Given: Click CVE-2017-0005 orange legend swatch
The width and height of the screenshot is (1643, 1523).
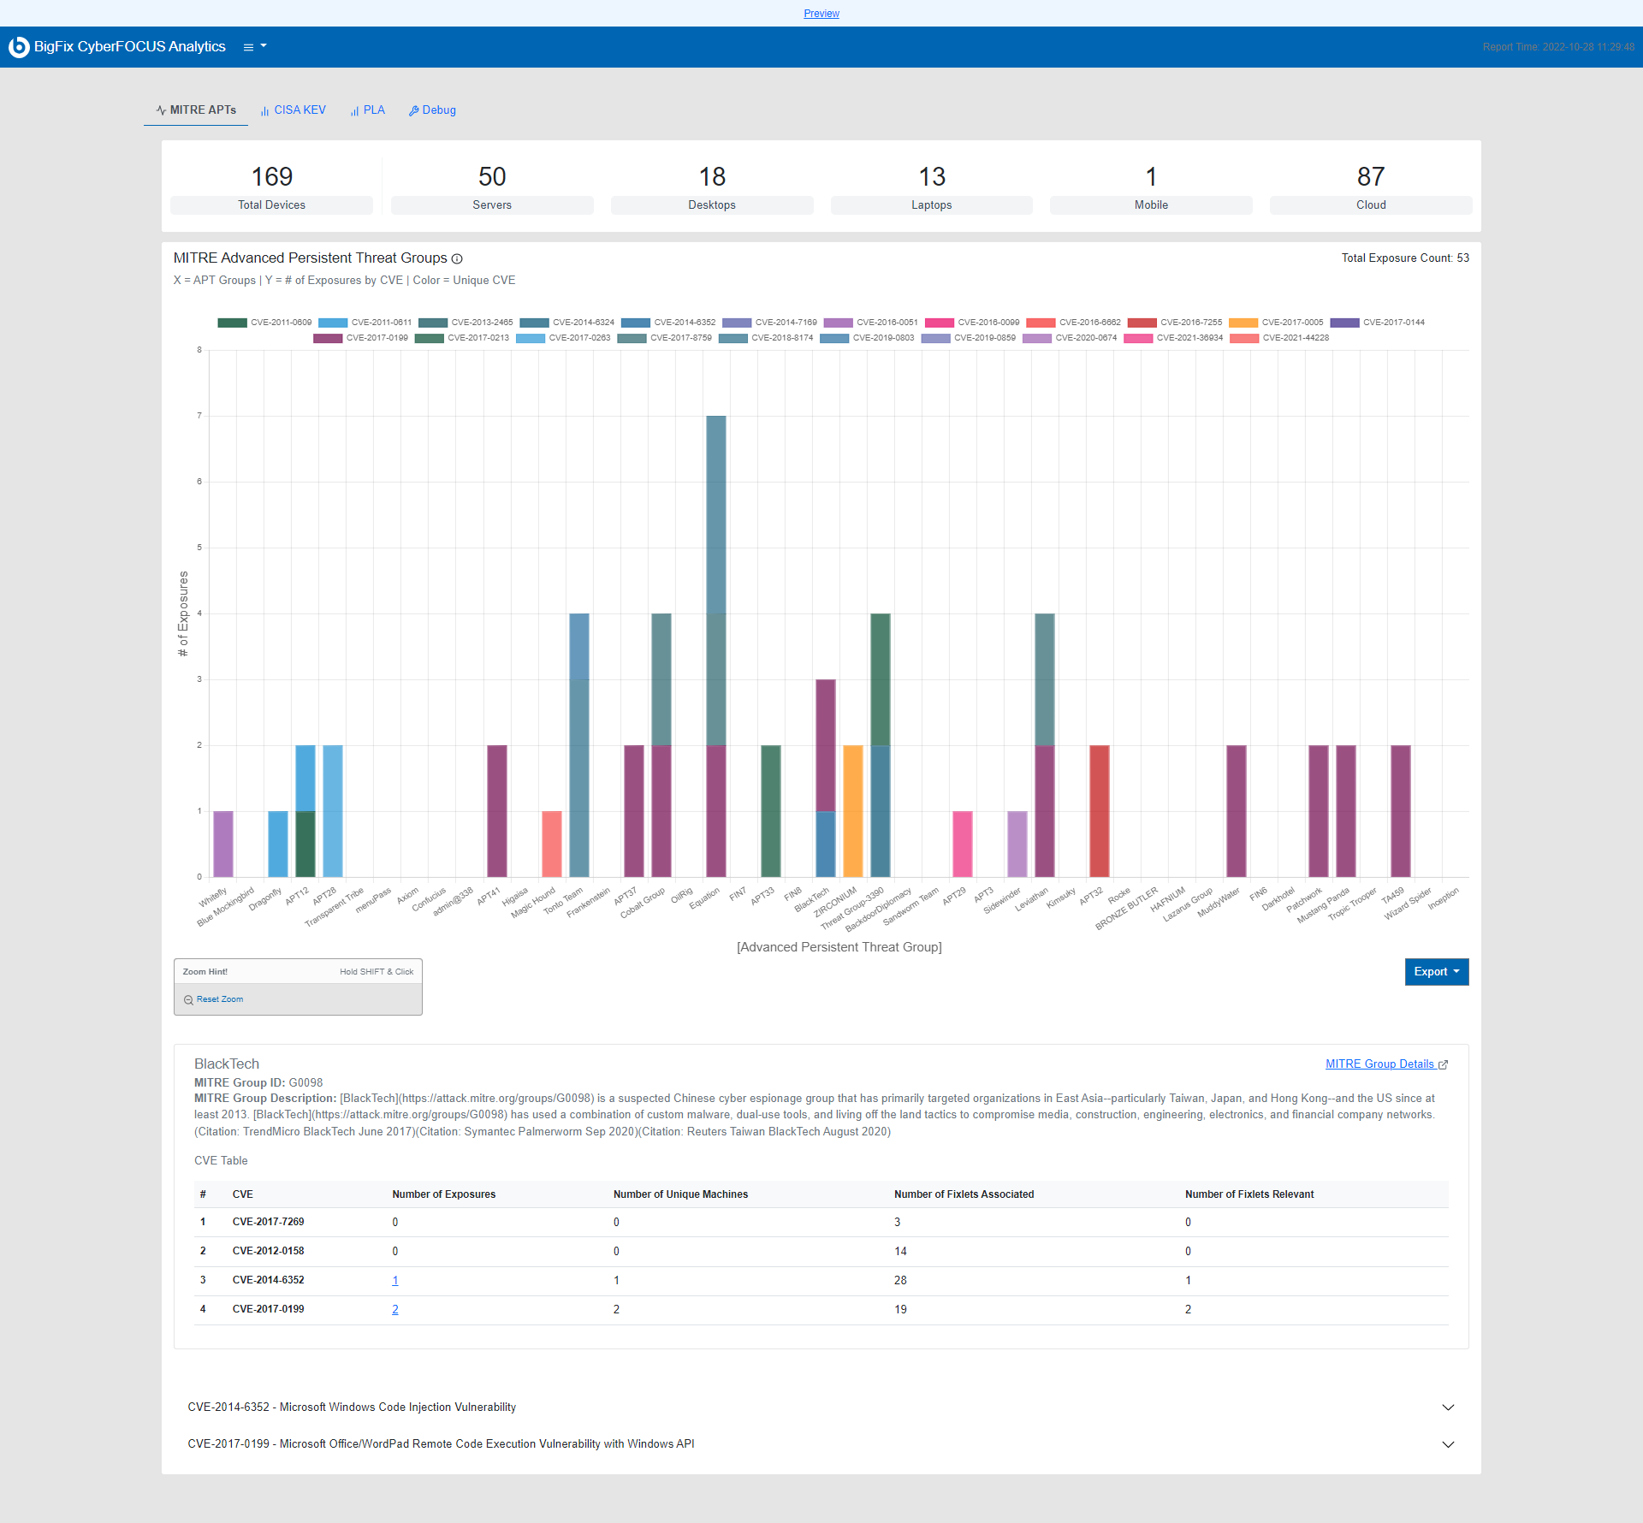Looking at the screenshot, I should pyautogui.click(x=1243, y=323).
